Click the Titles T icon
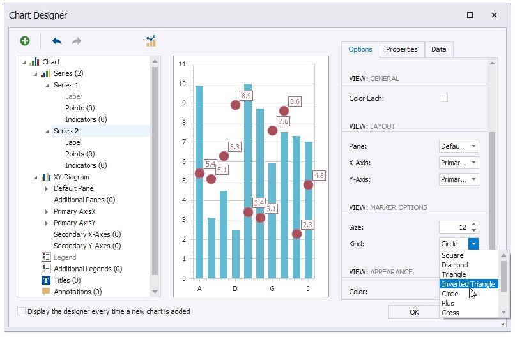The height and width of the screenshot is (337, 515). 46,280
